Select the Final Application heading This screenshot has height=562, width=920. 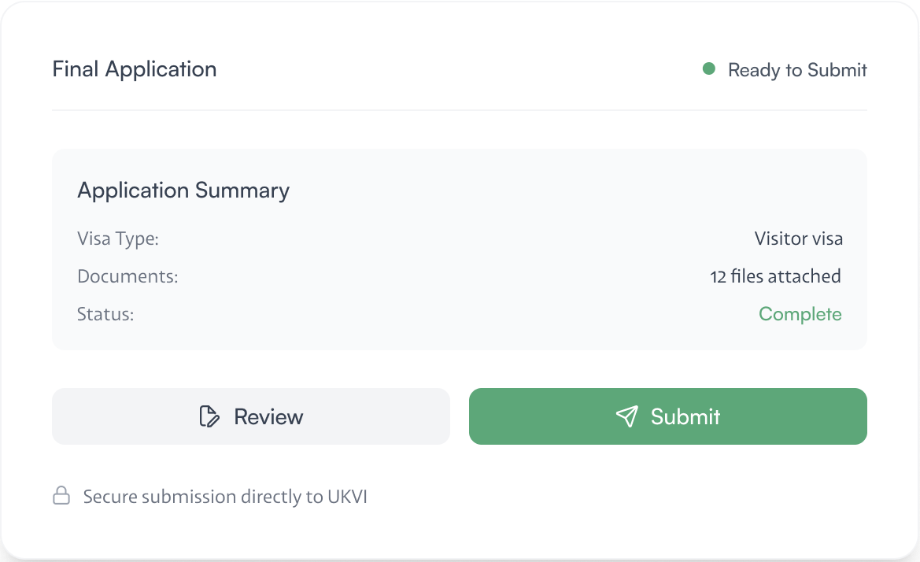click(134, 69)
